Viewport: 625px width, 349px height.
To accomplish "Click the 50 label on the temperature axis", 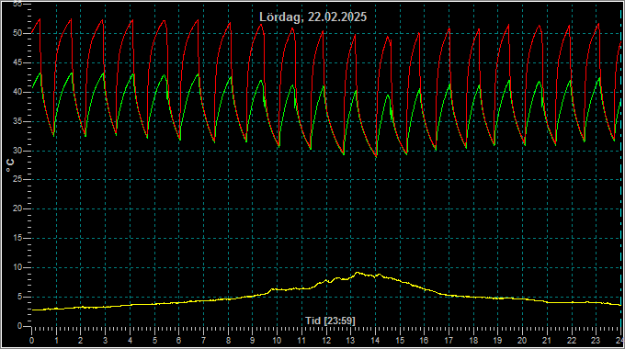I will (x=17, y=33).
